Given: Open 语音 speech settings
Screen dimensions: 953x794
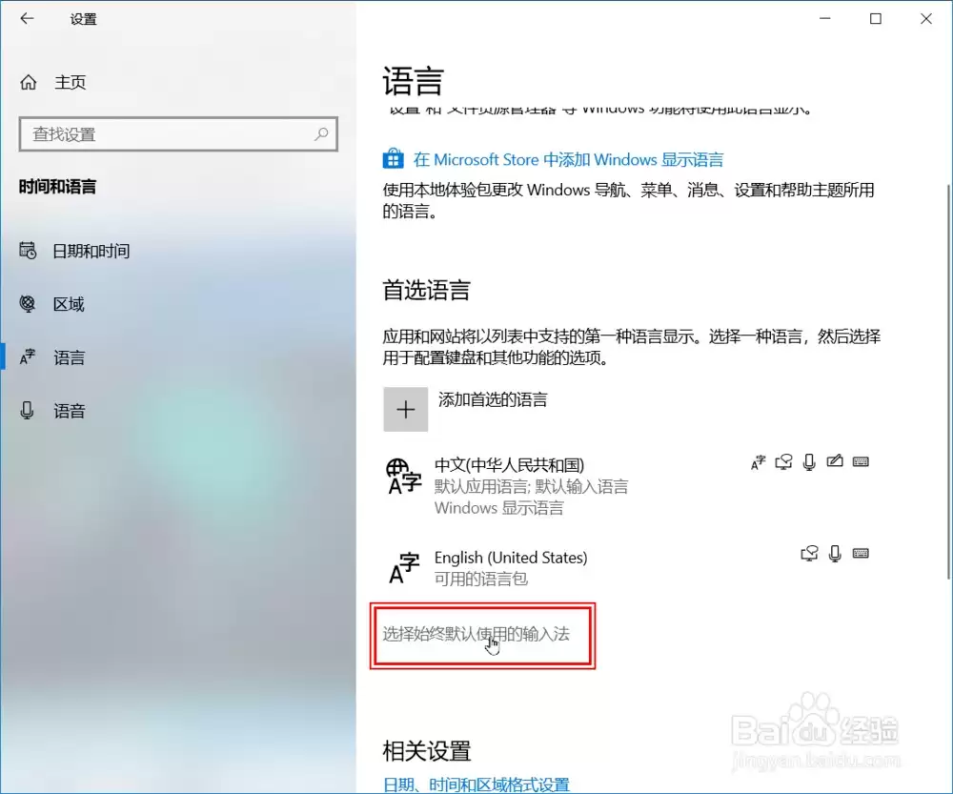Looking at the screenshot, I should 69,411.
